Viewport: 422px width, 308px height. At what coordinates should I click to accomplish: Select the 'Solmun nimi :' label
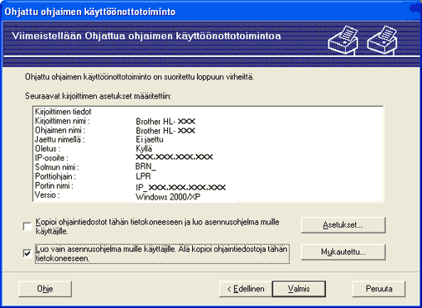(x=57, y=167)
